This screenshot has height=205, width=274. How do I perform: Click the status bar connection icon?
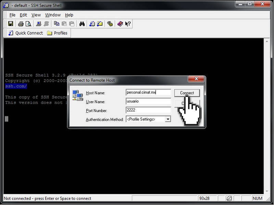(x=229, y=199)
